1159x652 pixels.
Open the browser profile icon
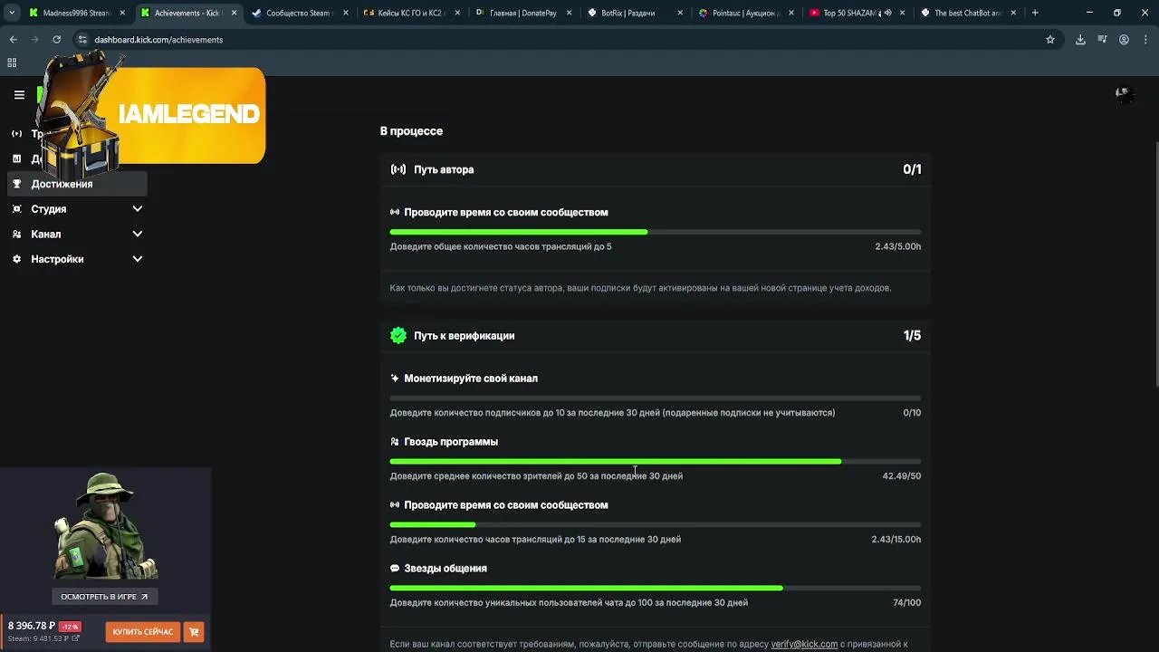(x=1124, y=40)
